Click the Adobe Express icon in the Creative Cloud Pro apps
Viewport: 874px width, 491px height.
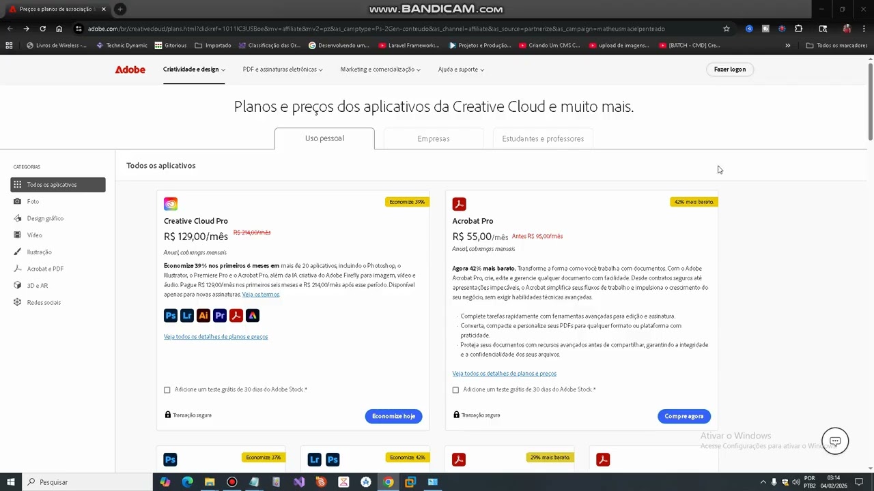coord(253,315)
